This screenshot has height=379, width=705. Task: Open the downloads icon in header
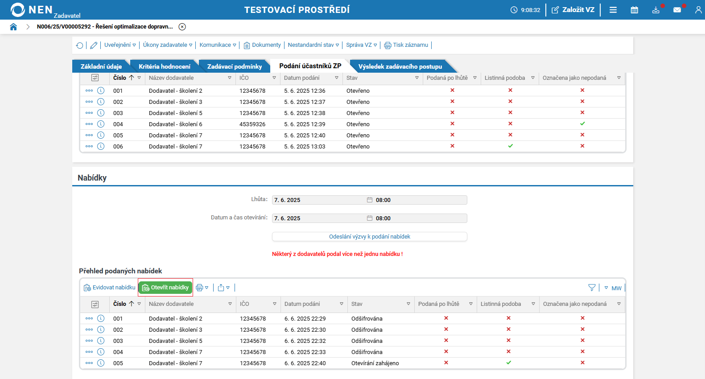(656, 10)
